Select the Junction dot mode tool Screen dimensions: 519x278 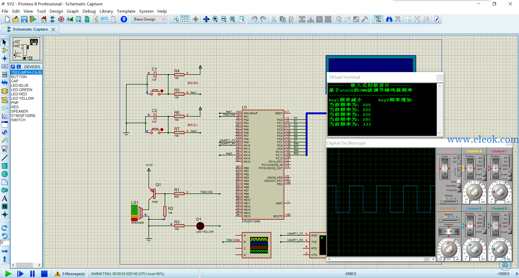tap(5, 58)
